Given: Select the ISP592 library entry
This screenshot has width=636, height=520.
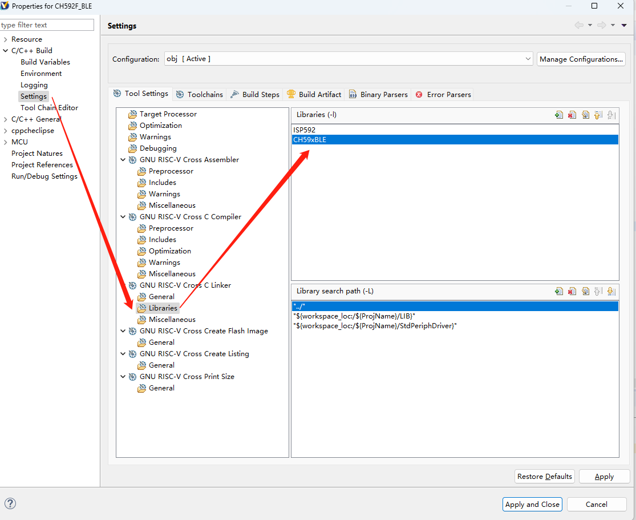Looking at the screenshot, I should pos(305,130).
